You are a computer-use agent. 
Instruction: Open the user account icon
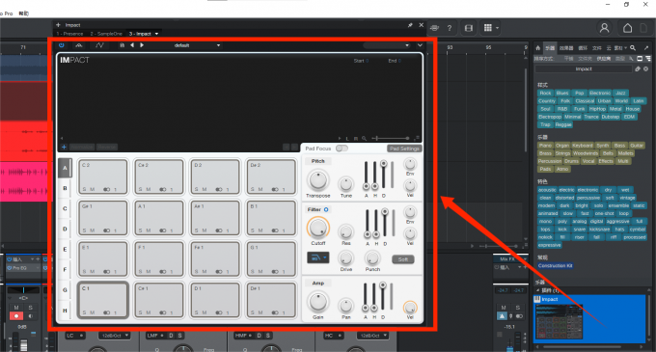(604, 28)
